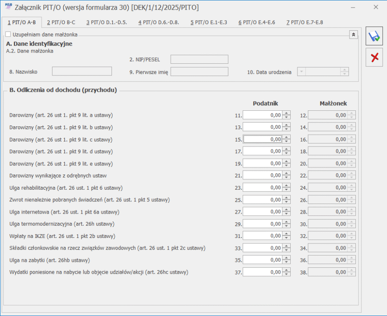Click the PIT/O application icon in title bar

8,7
